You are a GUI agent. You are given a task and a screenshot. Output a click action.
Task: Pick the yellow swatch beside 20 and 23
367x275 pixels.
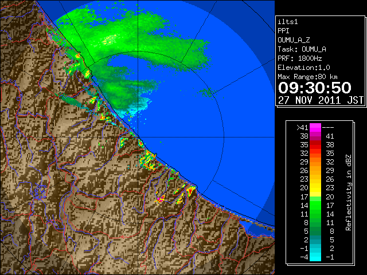[x=315, y=188]
